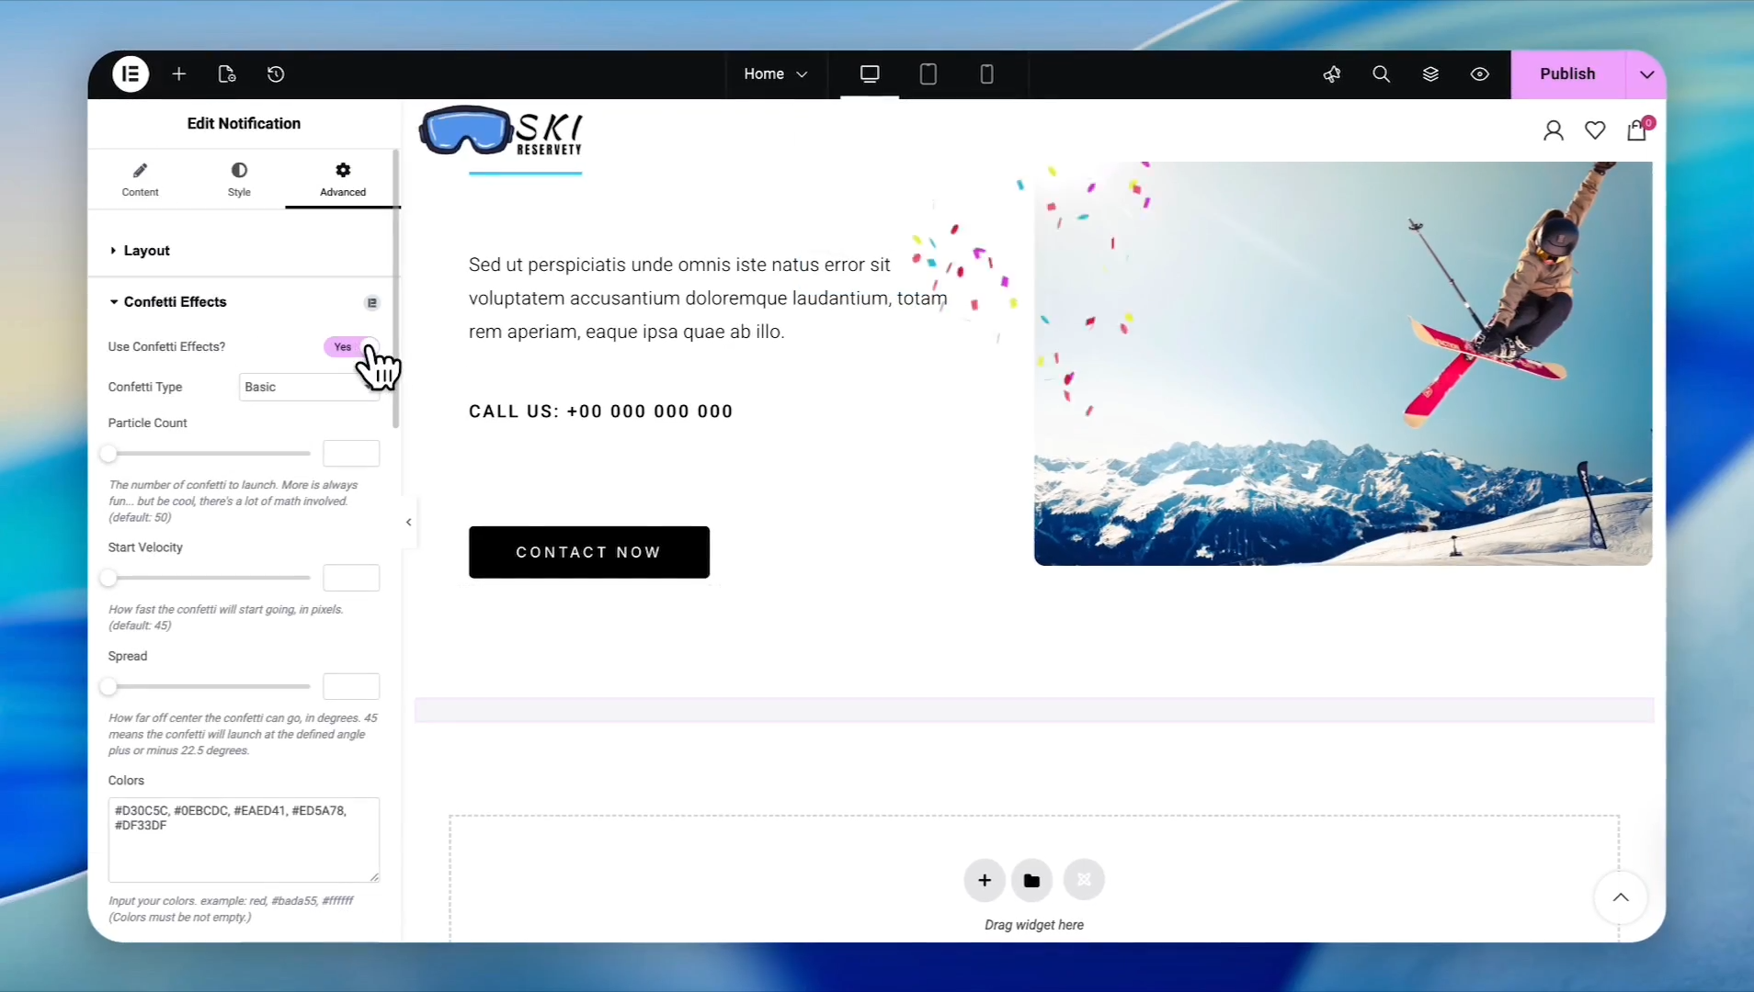
Task: Click the CONTACT NOW button
Action: [588, 552]
